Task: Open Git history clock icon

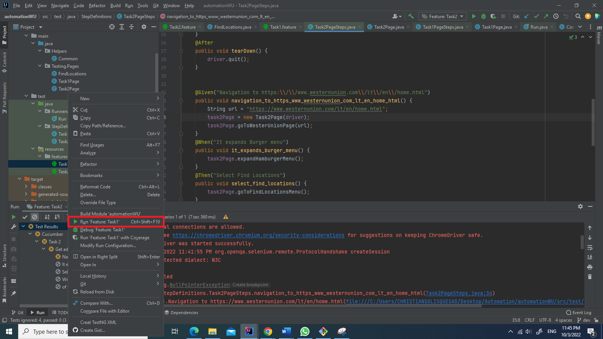Action: coord(556,16)
